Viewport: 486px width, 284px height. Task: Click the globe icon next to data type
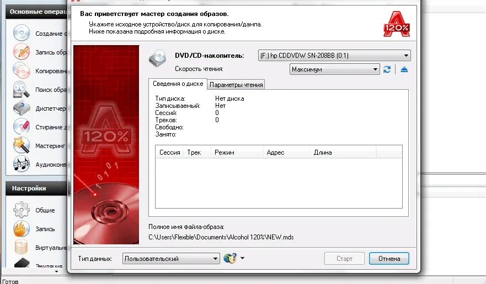pyautogui.click(x=229, y=258)
